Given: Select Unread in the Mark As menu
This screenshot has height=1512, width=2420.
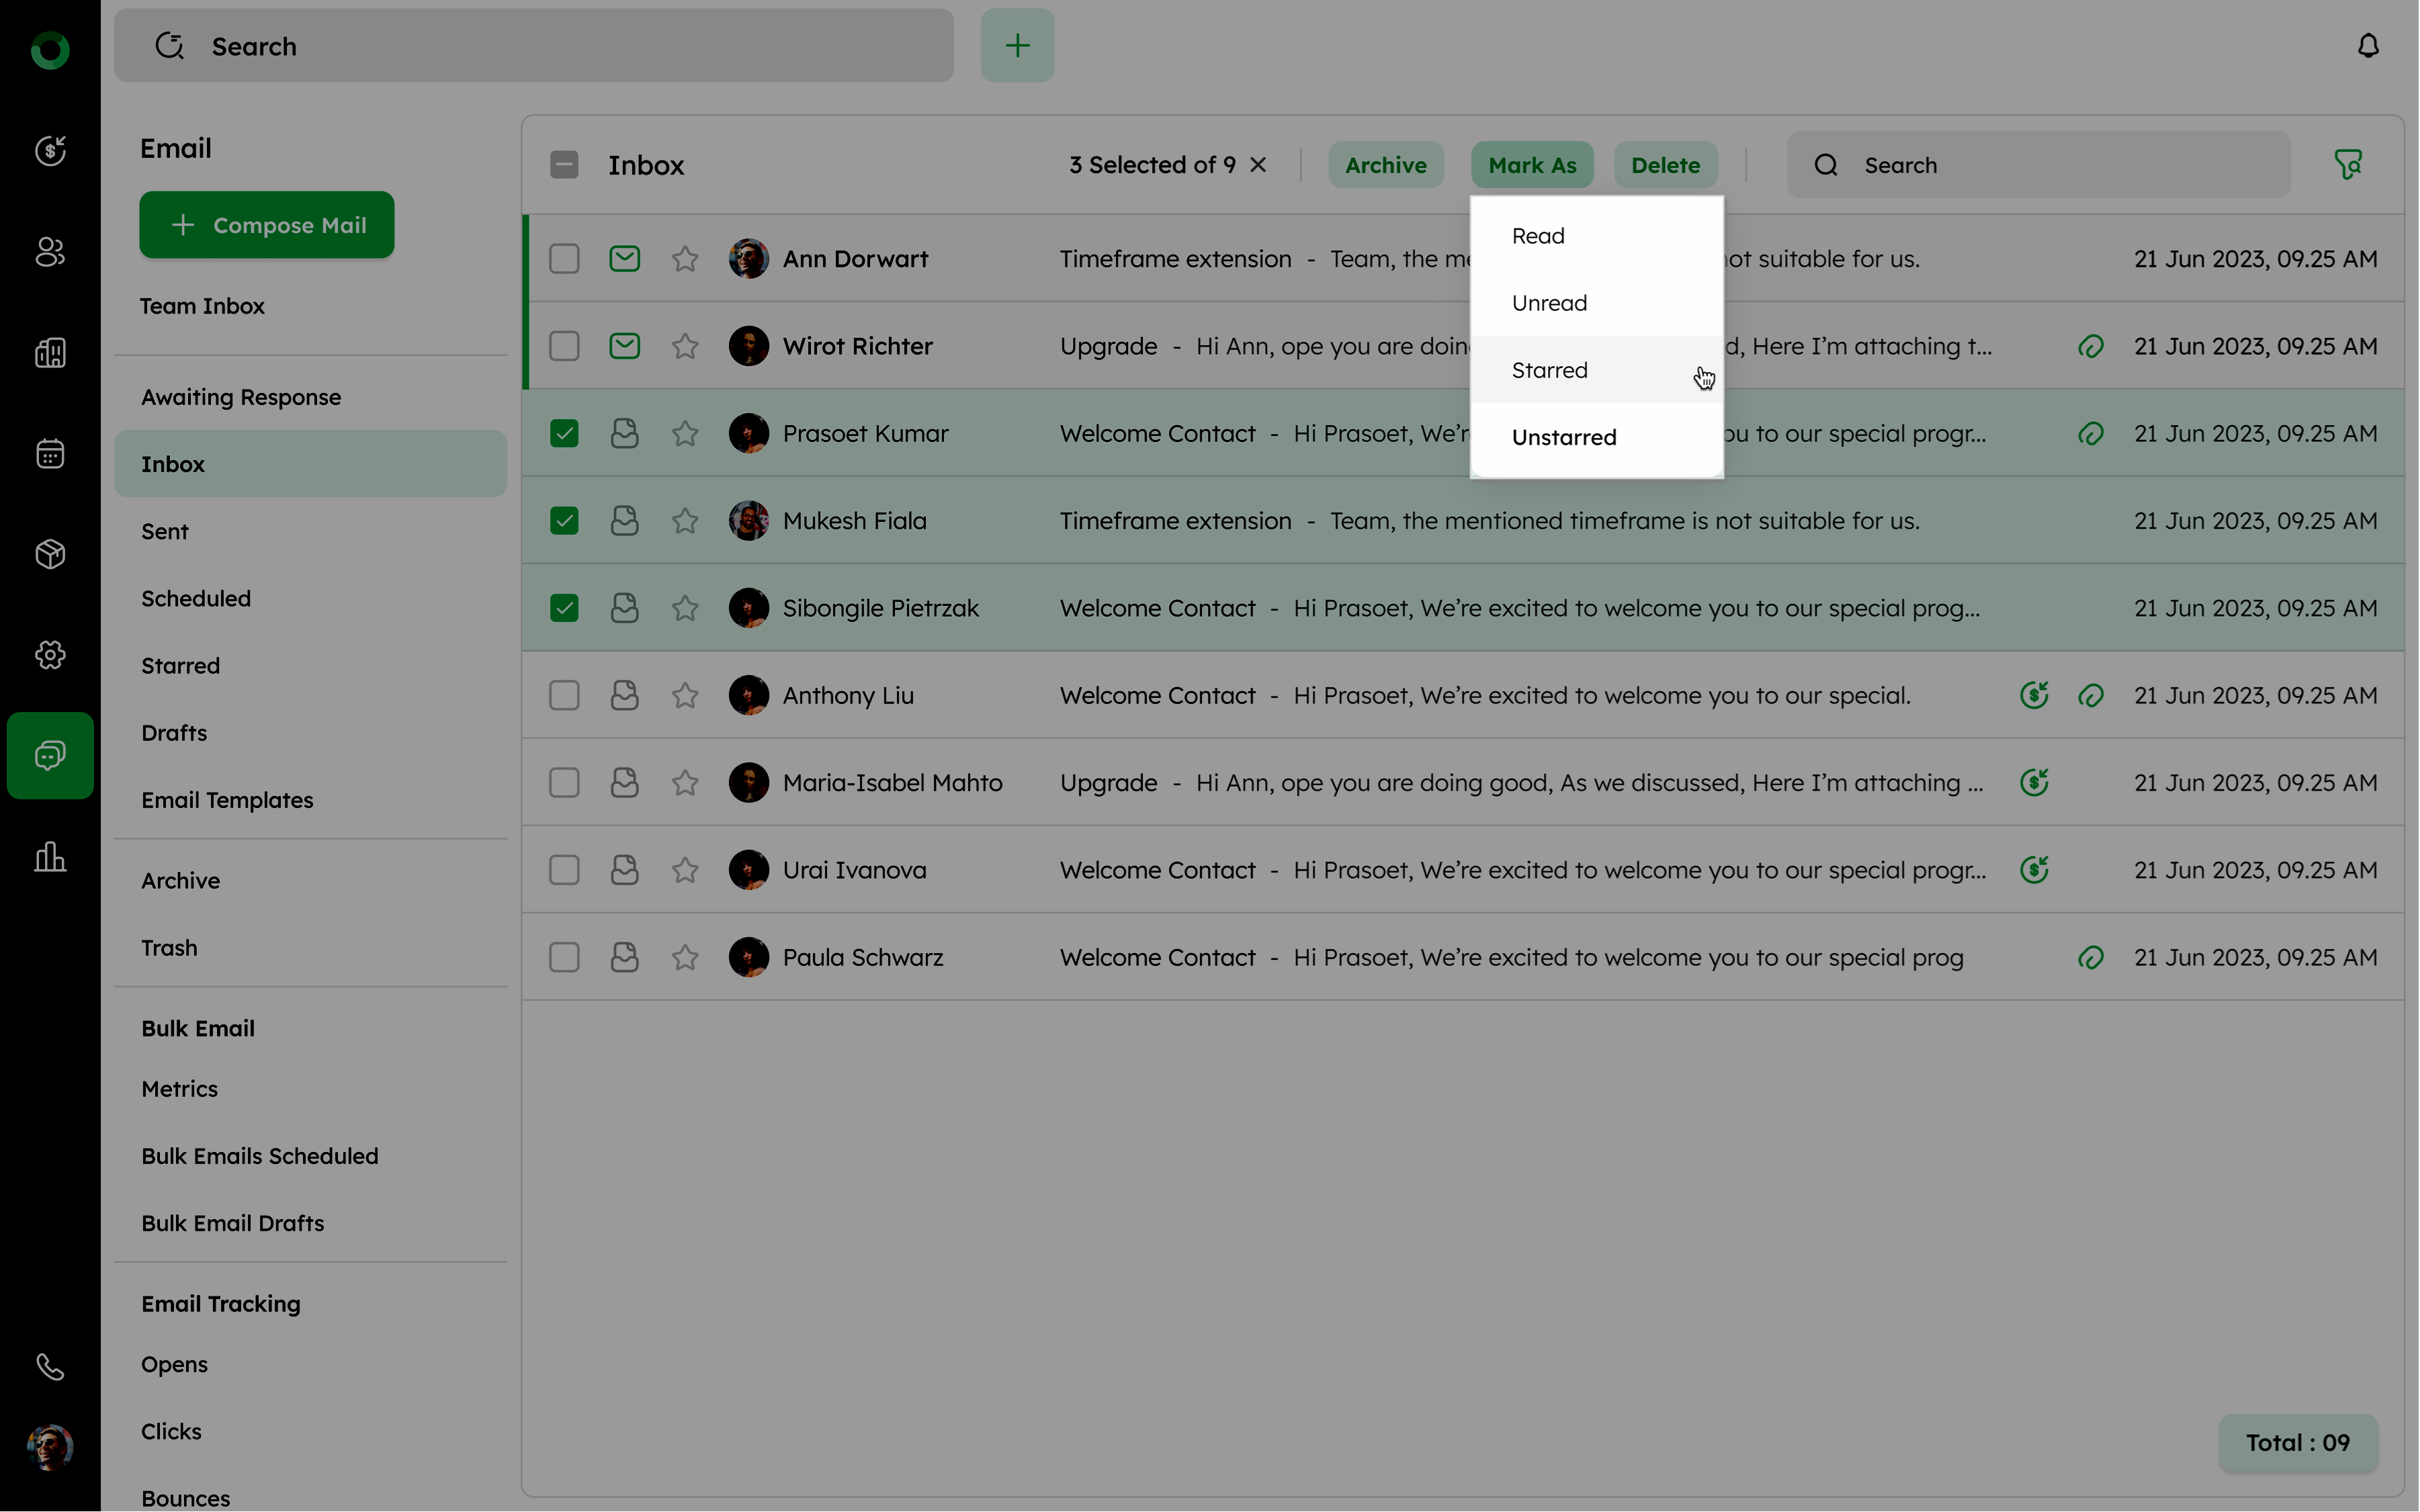Looking at the screenshot, I should pyautogui.click(x=1549, y=303).
